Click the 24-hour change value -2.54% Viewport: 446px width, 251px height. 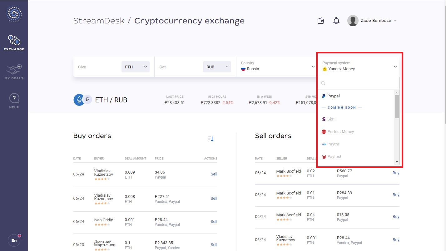click(227, 103)
